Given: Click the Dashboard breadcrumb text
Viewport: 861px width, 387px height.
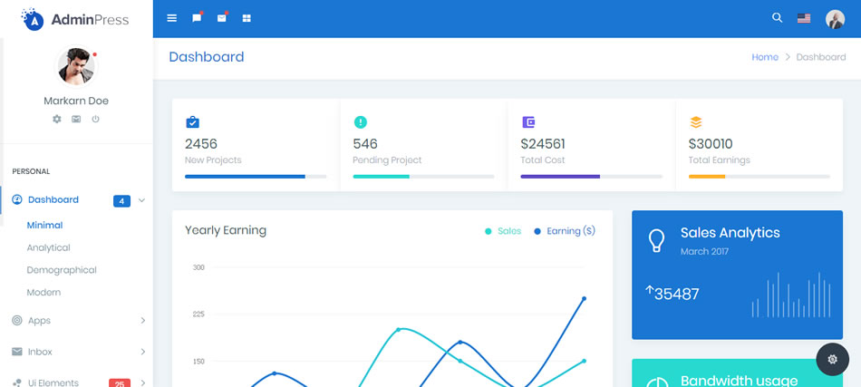Looking at the screenshot, I should (x=821, y=57).
